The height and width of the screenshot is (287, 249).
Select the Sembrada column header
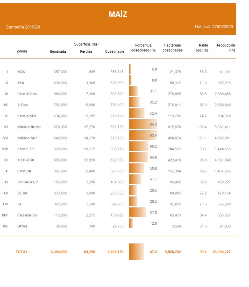[x=58, y=52]
